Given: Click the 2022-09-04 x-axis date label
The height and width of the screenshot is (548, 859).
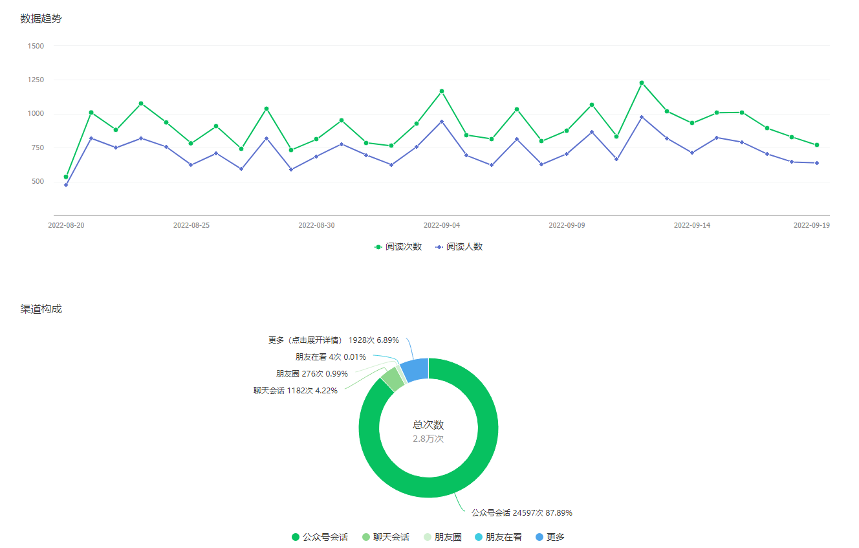Looking at the screenshot, I should click(x=442, y=225).
